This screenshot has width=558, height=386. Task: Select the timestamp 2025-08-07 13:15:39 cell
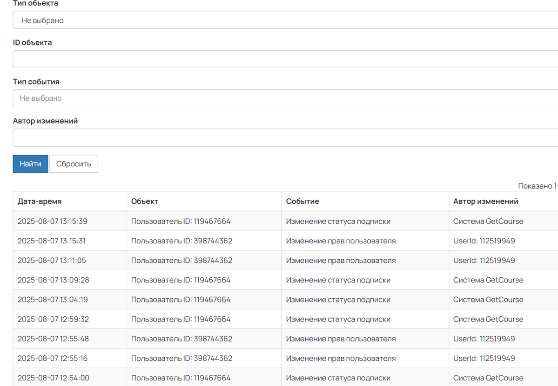pos(52,222)
